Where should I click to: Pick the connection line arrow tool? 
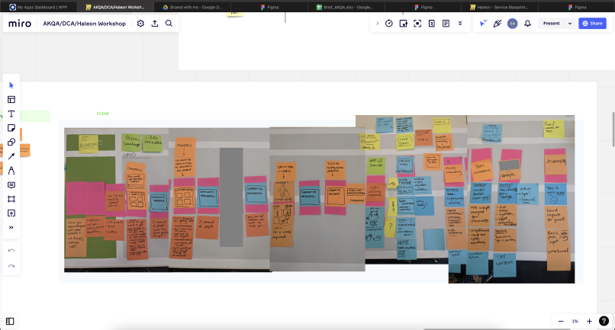[11, 156]
